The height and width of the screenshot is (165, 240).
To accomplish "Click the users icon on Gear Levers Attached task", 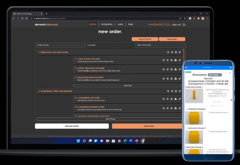I will [176, 60].
